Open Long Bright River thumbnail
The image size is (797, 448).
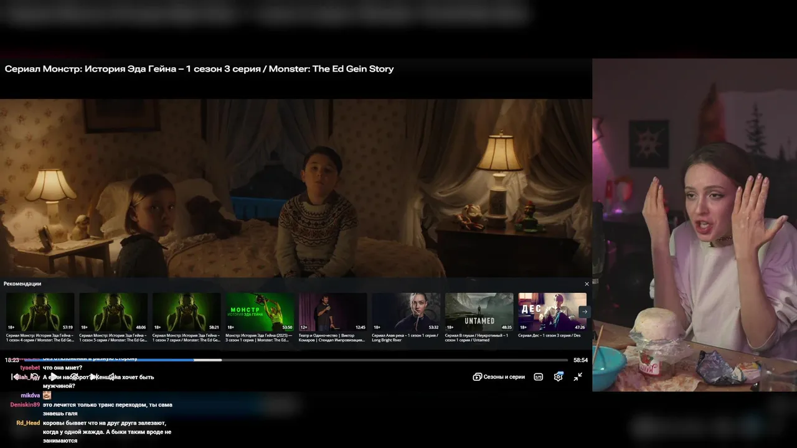[x=406, y=312]
